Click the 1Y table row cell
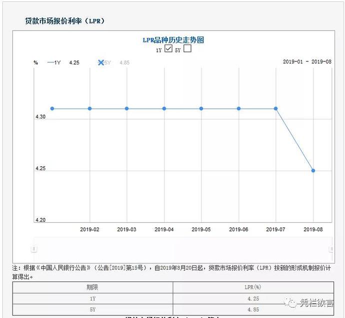 (92, 299)
